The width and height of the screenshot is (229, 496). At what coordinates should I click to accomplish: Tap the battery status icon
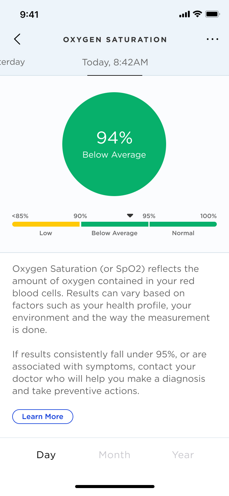pyautogui.click(x=213, y=14)
